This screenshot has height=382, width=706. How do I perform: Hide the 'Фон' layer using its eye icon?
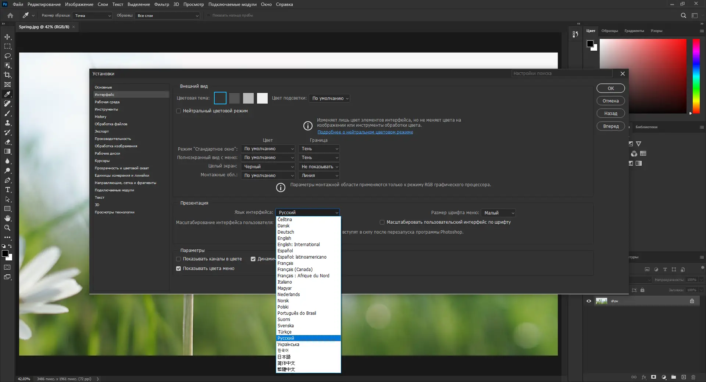(x=589, y=301)
